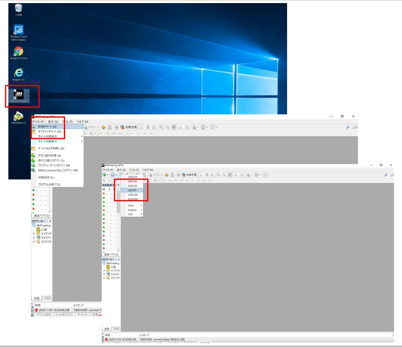Choose 取引口座にログイン (L) in File menu
Image resolution: width=402 pixels, height=347 pixels.
click(57, 161)
